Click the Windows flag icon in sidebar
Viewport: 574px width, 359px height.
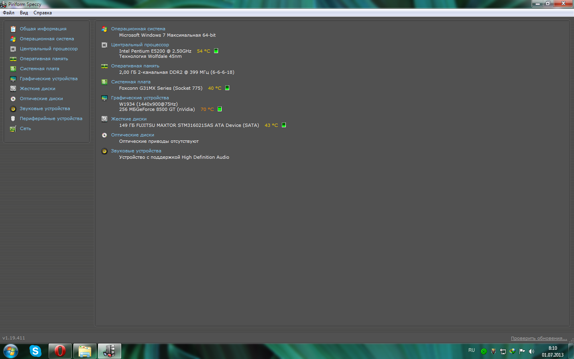point(13,39)
